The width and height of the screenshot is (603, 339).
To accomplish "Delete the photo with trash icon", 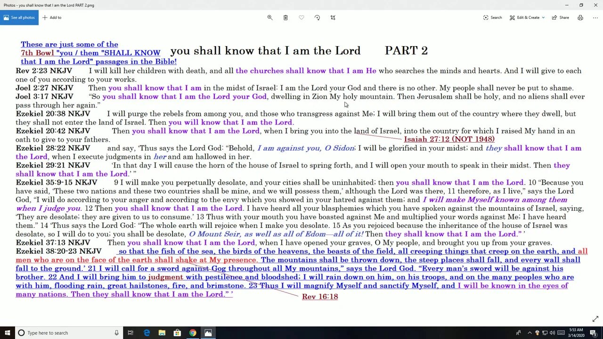I will click(285, 17).
